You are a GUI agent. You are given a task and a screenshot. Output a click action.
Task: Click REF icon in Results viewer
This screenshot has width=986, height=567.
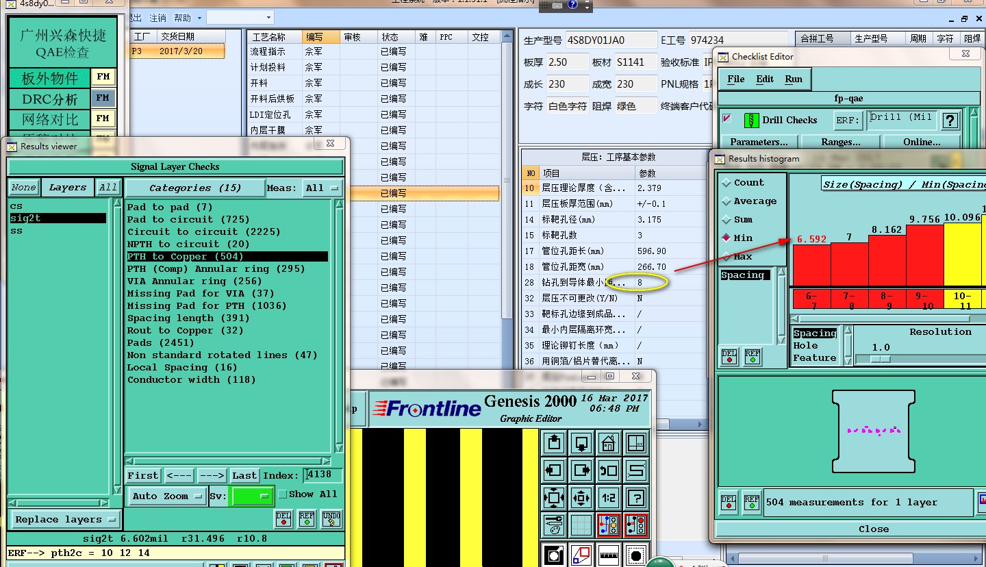point(307,519)
